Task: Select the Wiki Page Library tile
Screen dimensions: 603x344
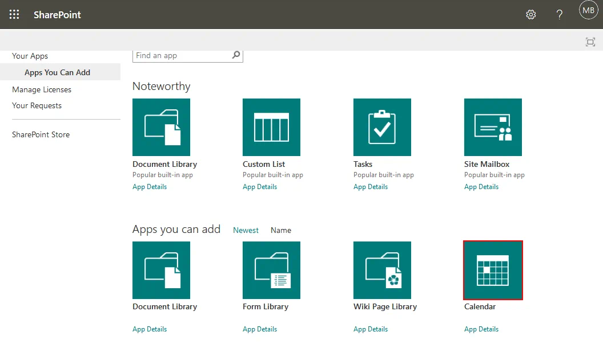Action: click(x=382, y=270)
